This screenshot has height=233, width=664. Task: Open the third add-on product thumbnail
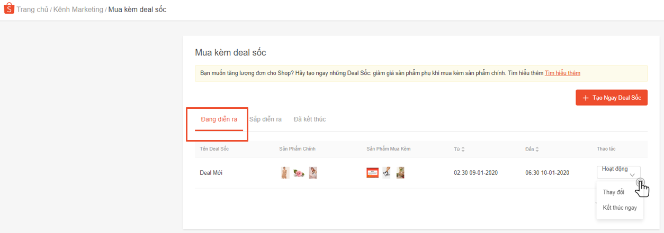(400, 173)
